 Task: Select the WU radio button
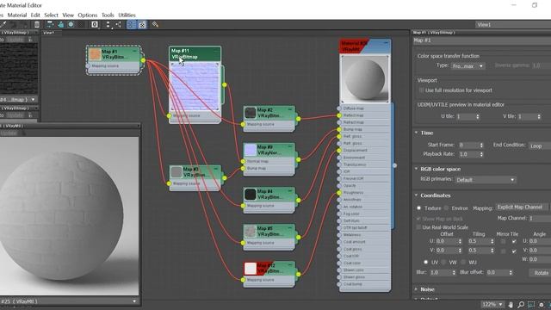(x=463, y=262)
